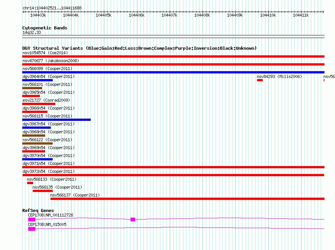Click the dgv3965n54 (Cooper2011) label

point(49,92)
